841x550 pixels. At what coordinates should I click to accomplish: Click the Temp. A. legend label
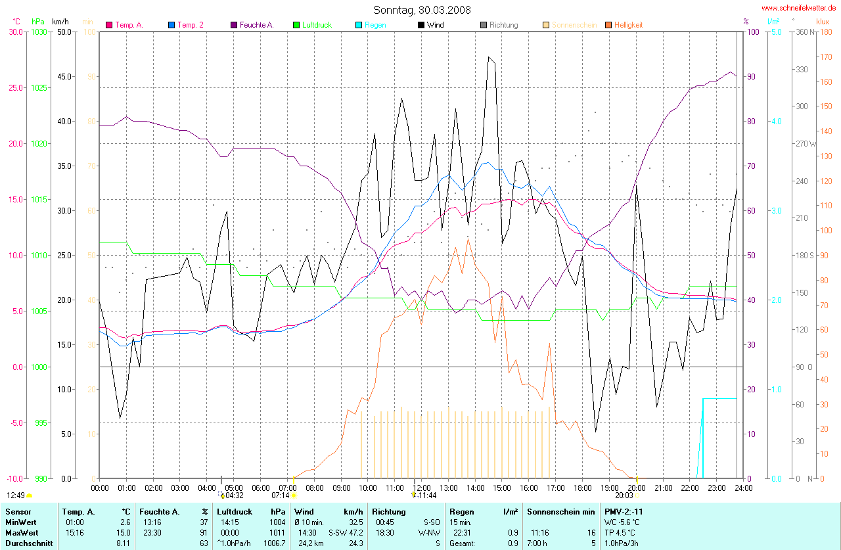129,25
